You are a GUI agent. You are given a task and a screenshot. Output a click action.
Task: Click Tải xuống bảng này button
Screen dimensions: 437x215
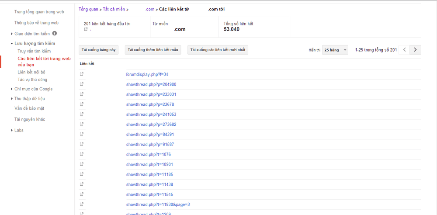coord(99,50)
